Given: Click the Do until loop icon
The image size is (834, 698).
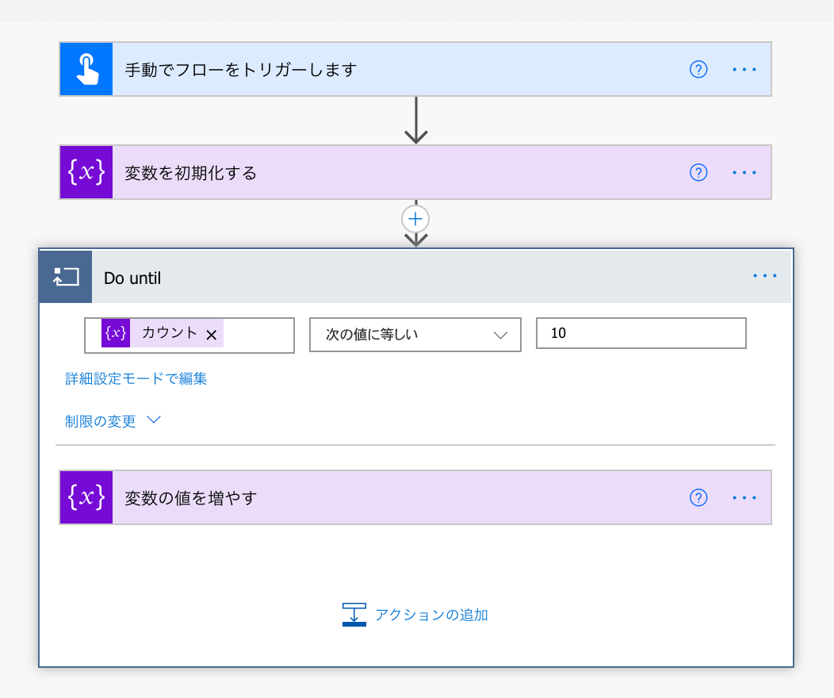Looking at the screenshot, I should [65, 276].
